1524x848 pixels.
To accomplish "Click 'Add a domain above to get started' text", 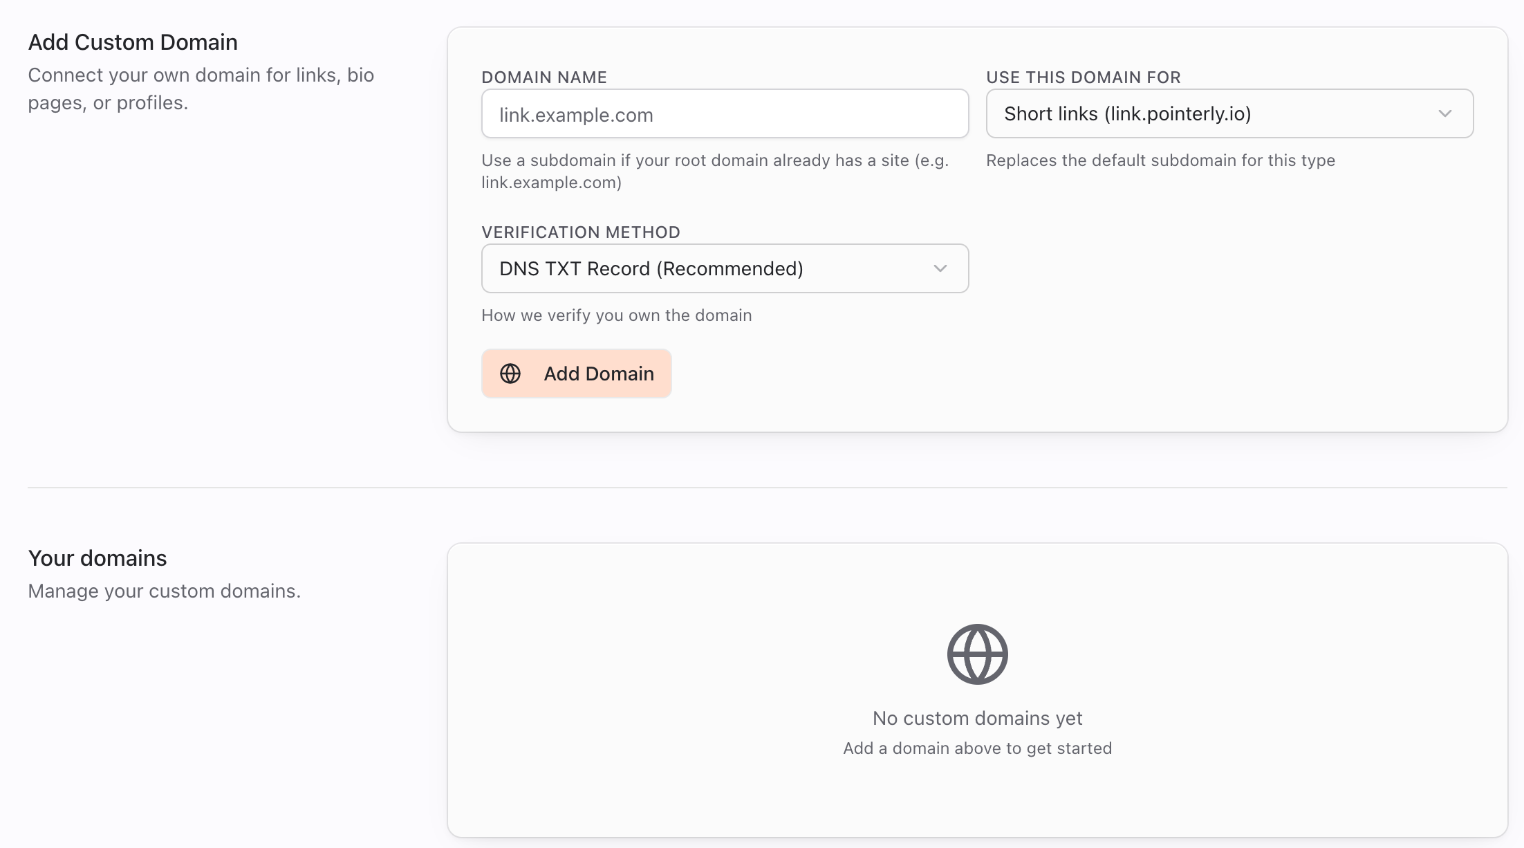I will (x=977, y=748).
